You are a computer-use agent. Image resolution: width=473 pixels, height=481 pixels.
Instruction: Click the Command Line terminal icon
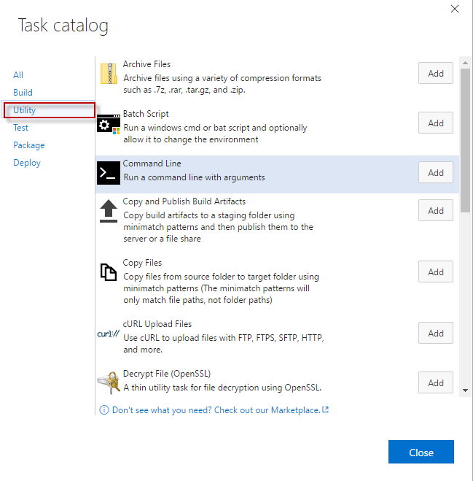click(x=109, y=173)
